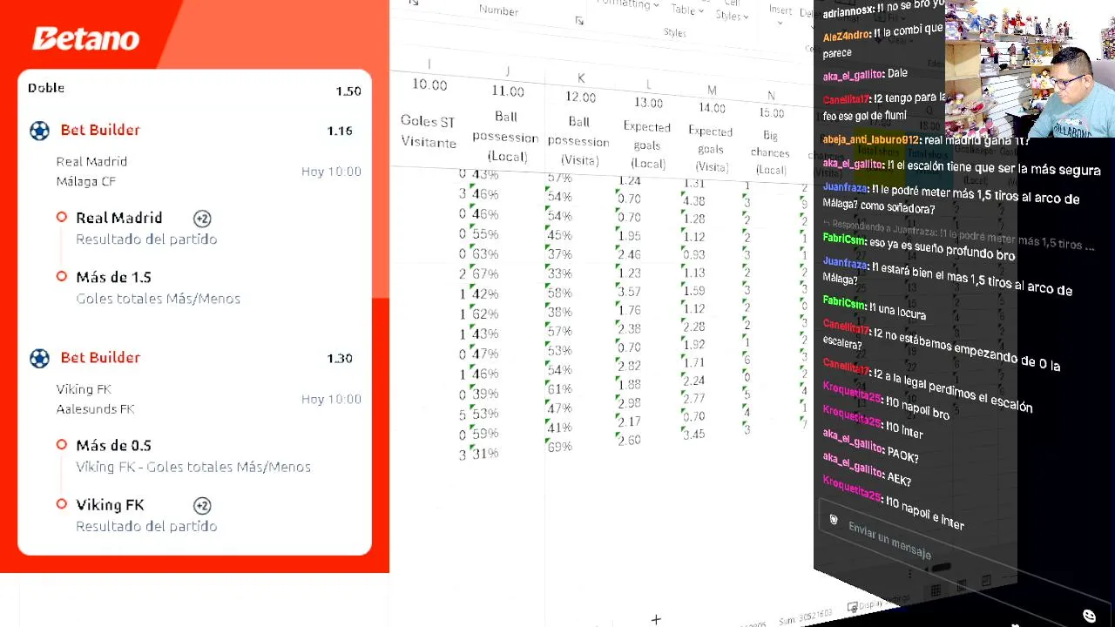Click the soccer ball icon beside the 1.30 Bet Builder

tap(39, 358)
